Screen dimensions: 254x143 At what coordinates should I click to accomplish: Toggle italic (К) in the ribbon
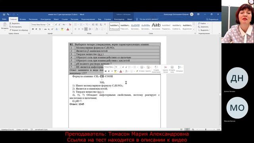coord(36,29)
